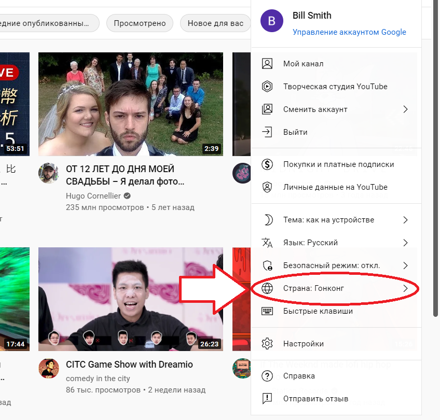Open the CITC Game Show video thumbnail
440x420 pixels.
[x=131, y=299]
